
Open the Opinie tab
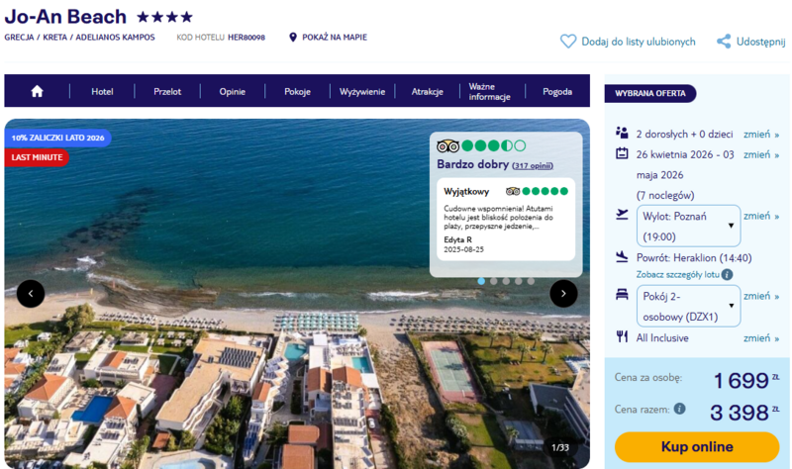[x=233, y=91]
